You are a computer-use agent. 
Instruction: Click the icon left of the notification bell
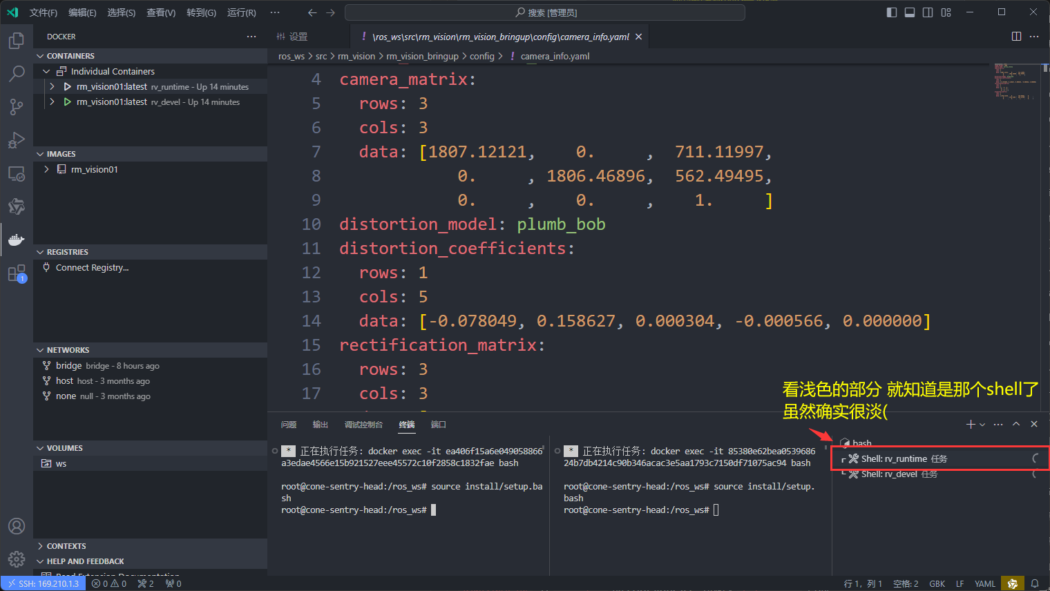[1013, 583]
